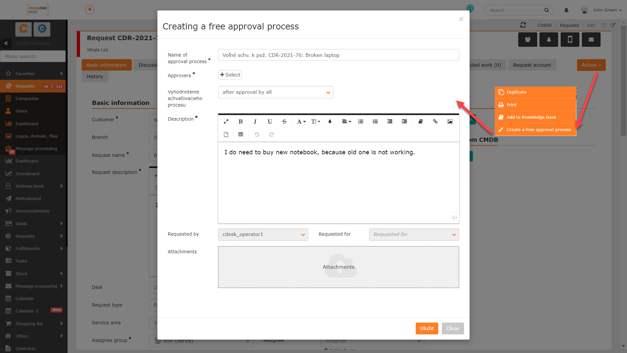Image resolution: width=627 pixels, height=353 pixels.
Task: Open the evaluation "after approval by all" dropdown
Action: pos(276,92)
